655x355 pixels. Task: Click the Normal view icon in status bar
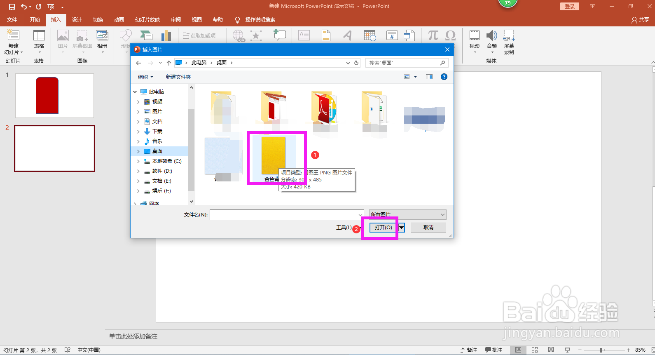518,350
